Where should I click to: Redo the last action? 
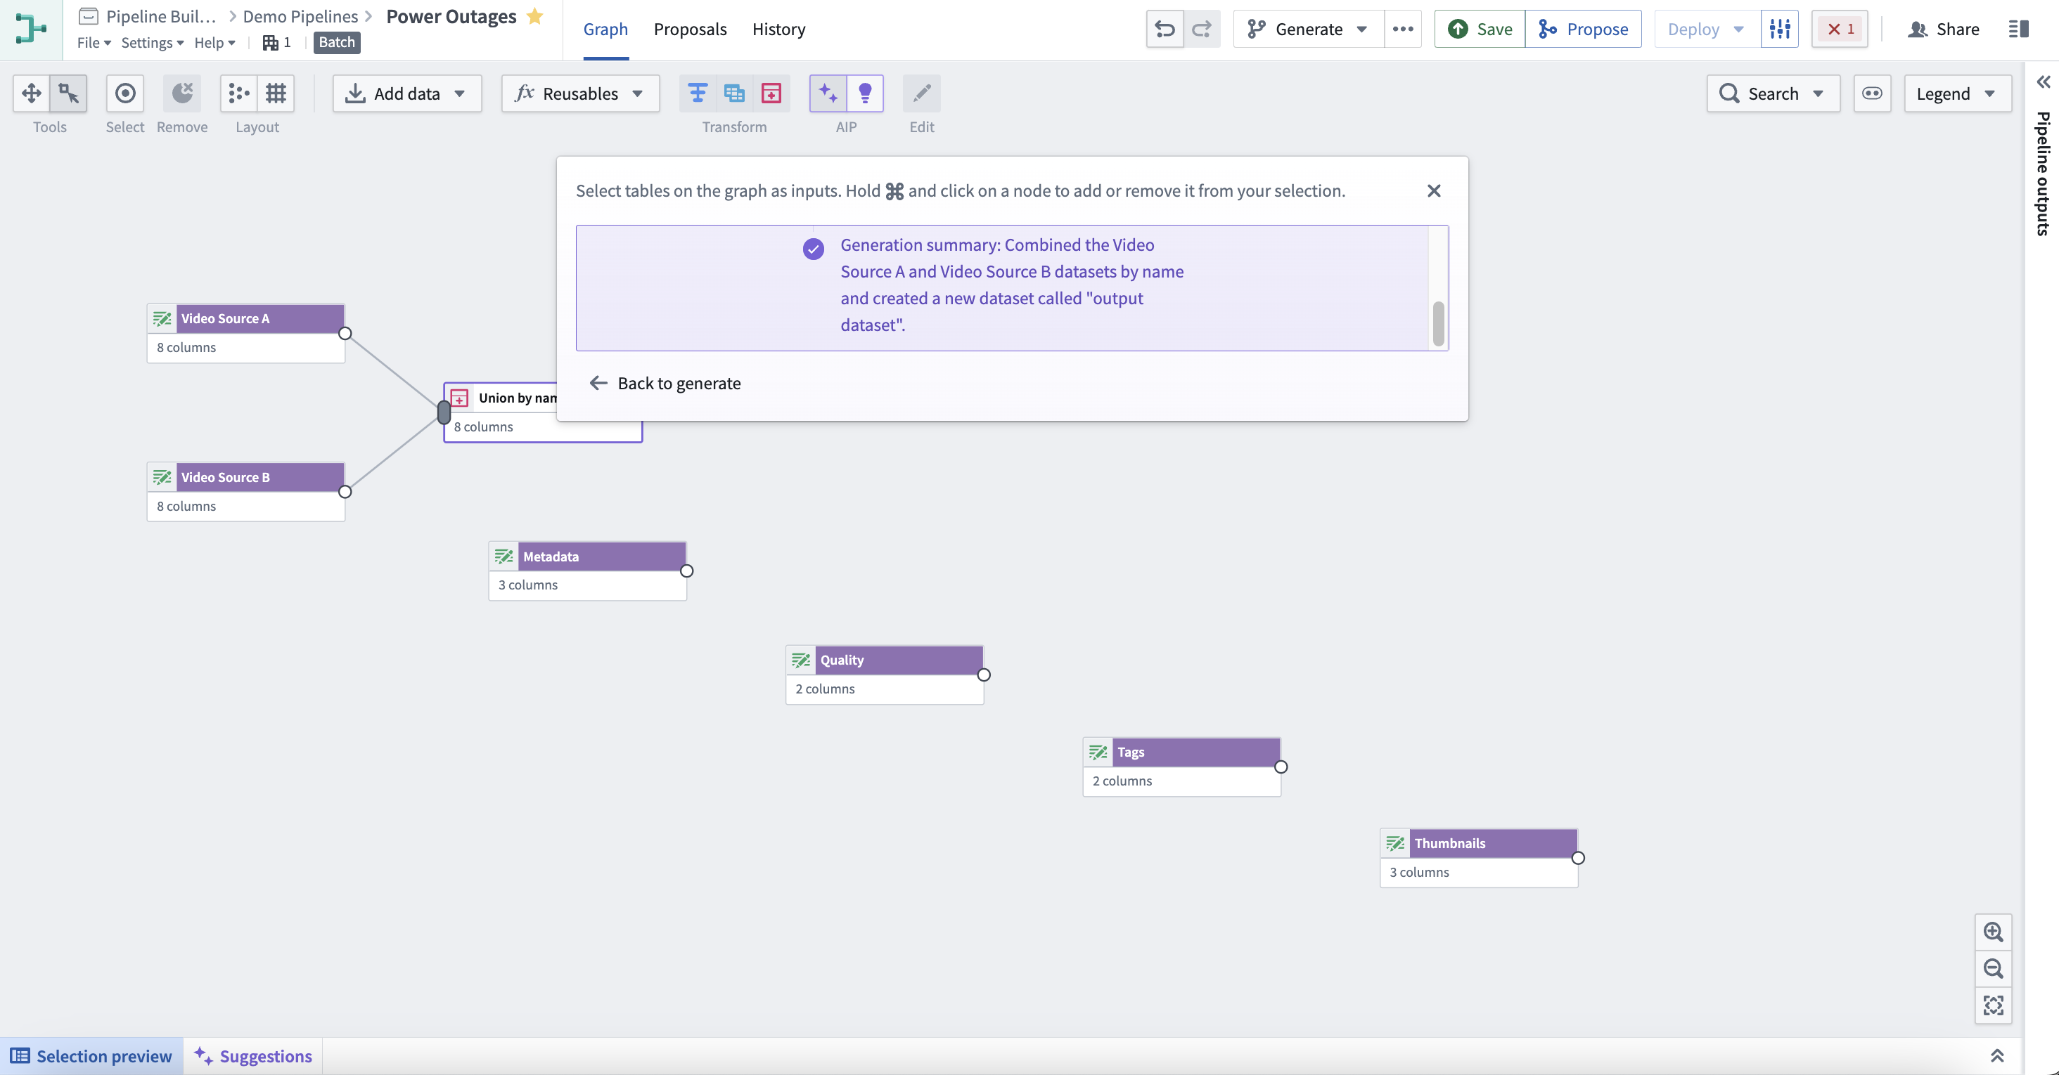coord(1201,30)
